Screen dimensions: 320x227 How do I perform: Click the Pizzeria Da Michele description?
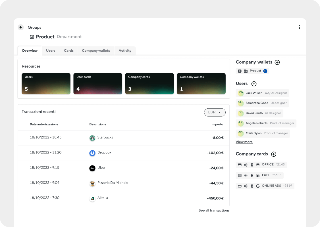click(x=113, y=183)
